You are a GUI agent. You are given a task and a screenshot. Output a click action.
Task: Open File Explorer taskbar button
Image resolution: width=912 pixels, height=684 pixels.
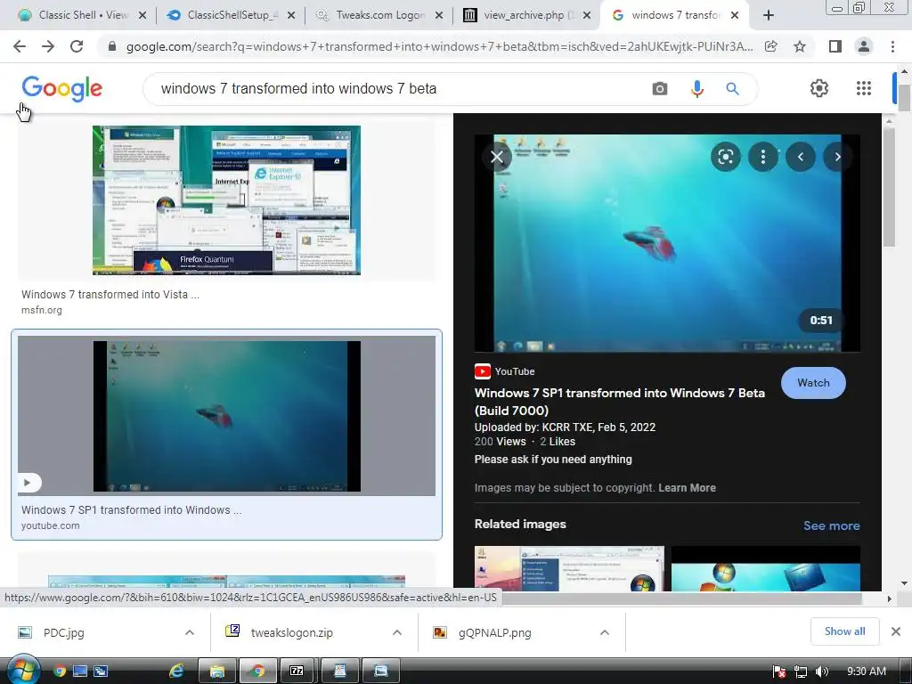(217, 672)
